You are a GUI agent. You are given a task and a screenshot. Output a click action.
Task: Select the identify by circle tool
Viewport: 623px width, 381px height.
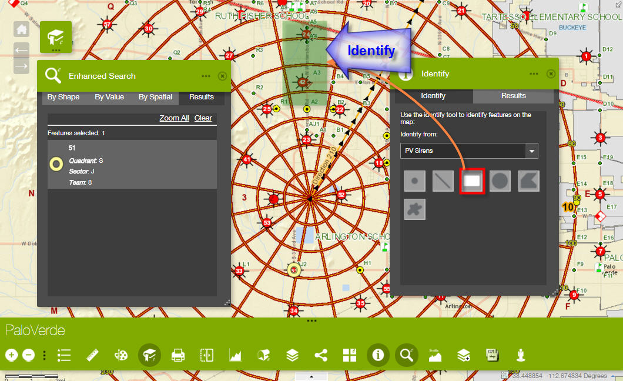coord(500,181)
